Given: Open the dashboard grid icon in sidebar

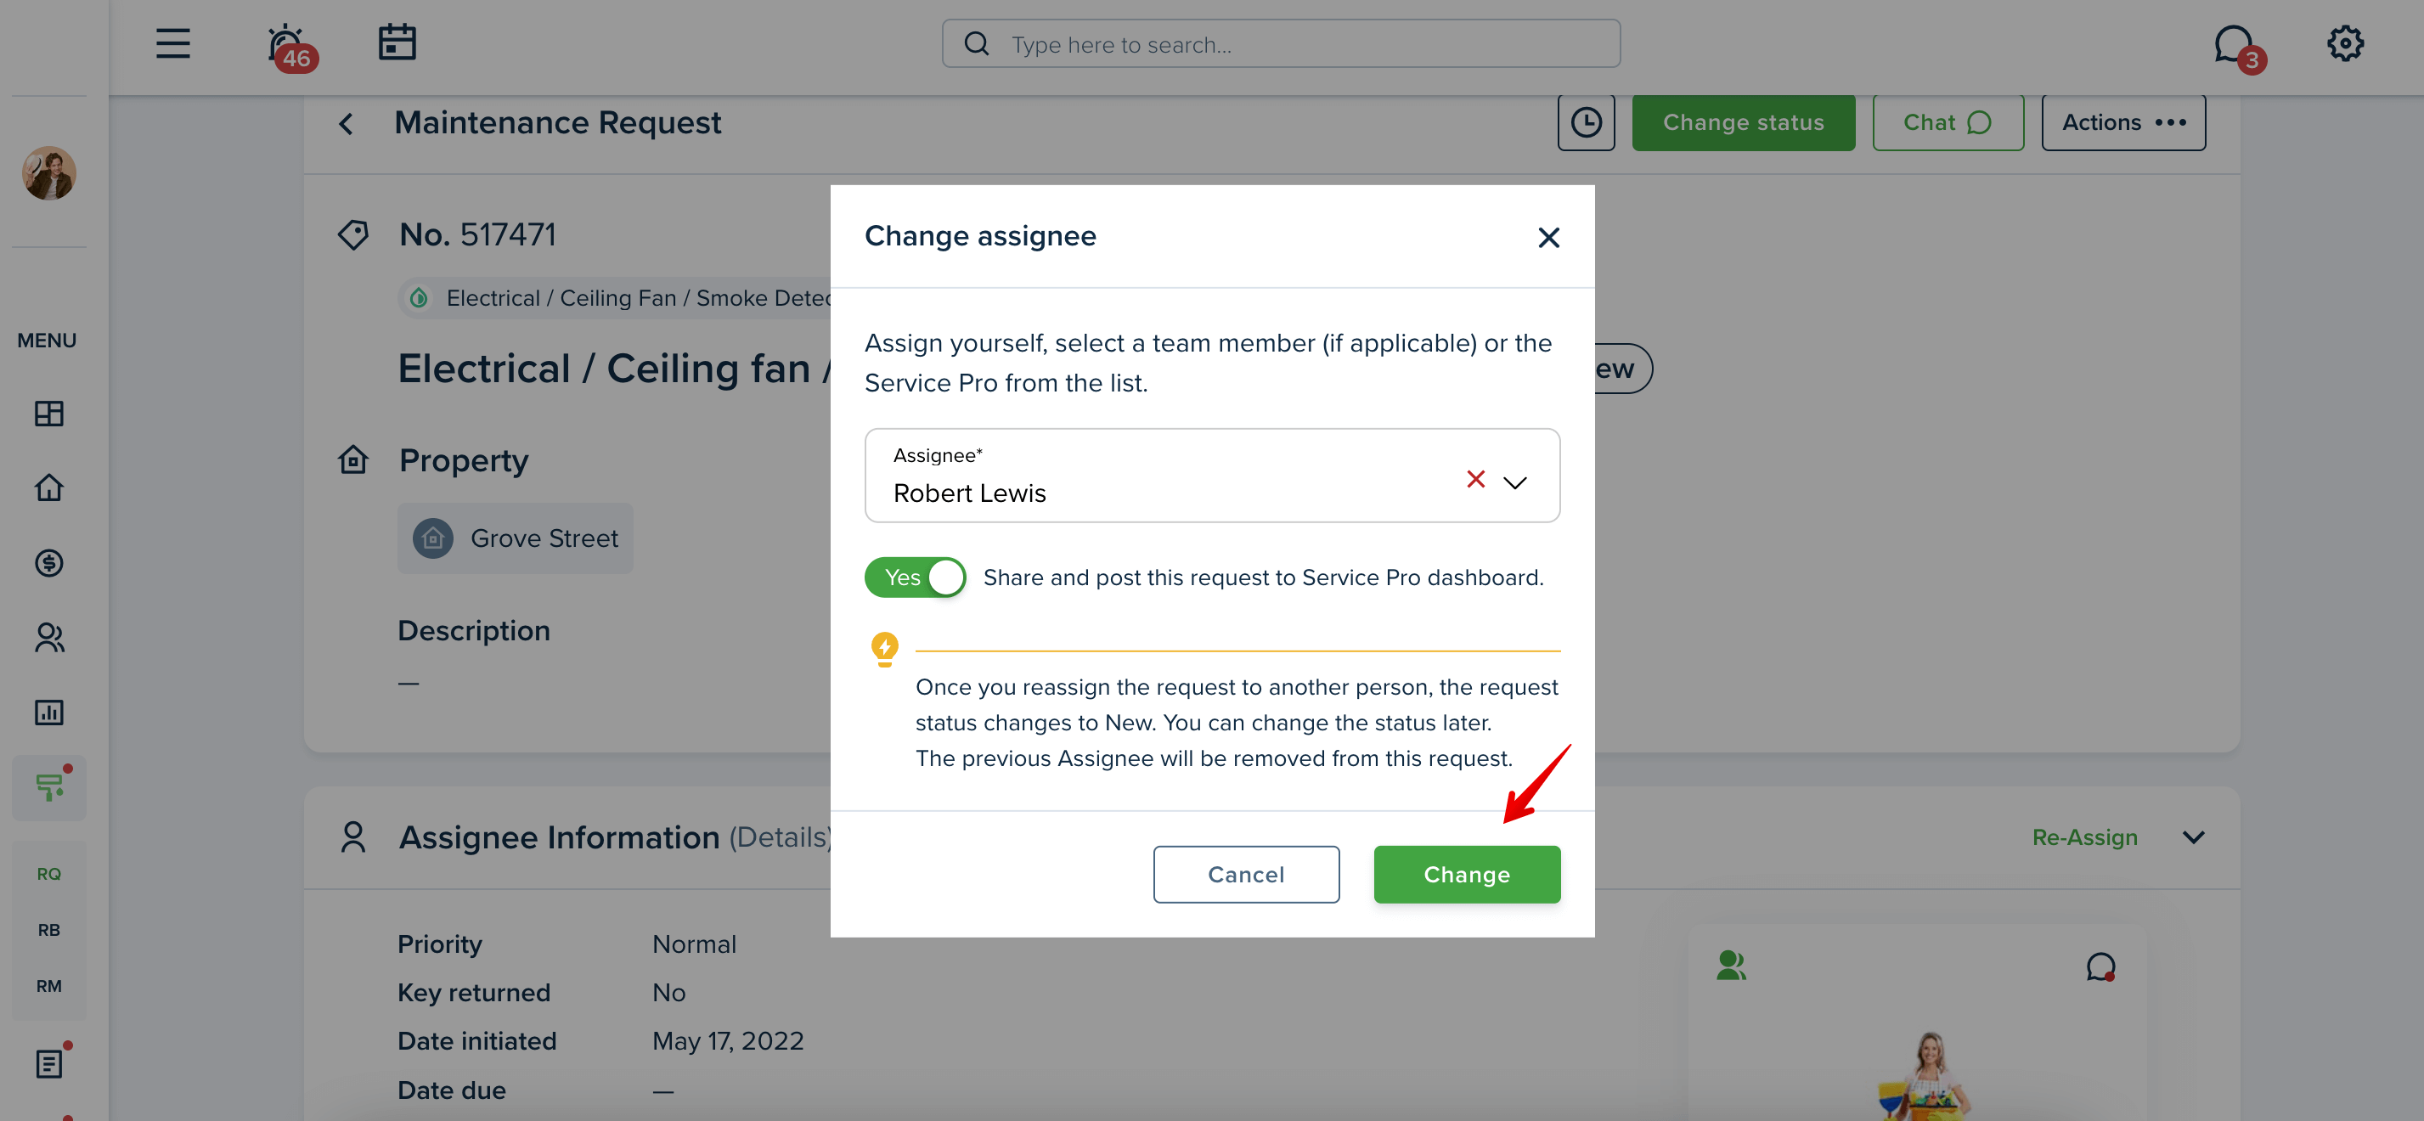Looking at the screenshot, I should click(x=49, y=414).
